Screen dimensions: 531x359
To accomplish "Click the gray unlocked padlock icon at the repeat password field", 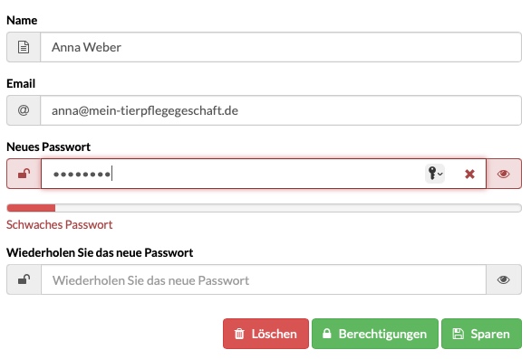I will 24,279.
